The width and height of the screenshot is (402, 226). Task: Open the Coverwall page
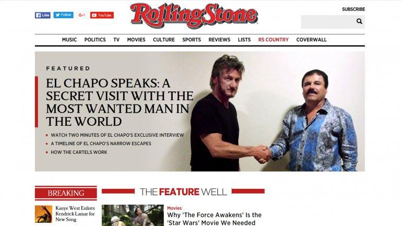tap(311, 40)
